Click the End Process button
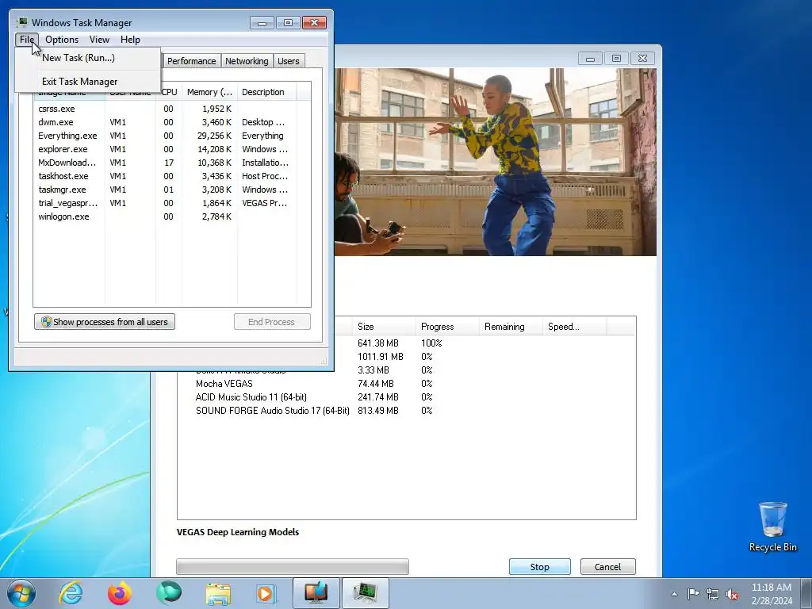Viewport: 812px width, 609px height. [x=272, y=322]
